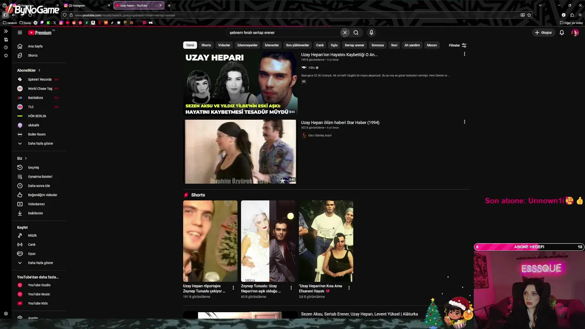Select the Videolar filter chip
Screen dimensions: 585x329
pos(224,45)
